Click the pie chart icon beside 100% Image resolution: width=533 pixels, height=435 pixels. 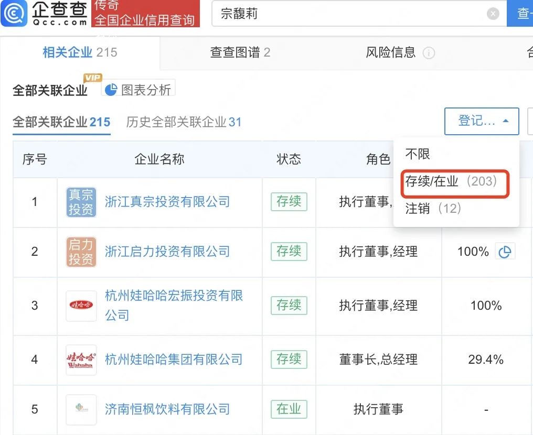(x=505, y=252)
